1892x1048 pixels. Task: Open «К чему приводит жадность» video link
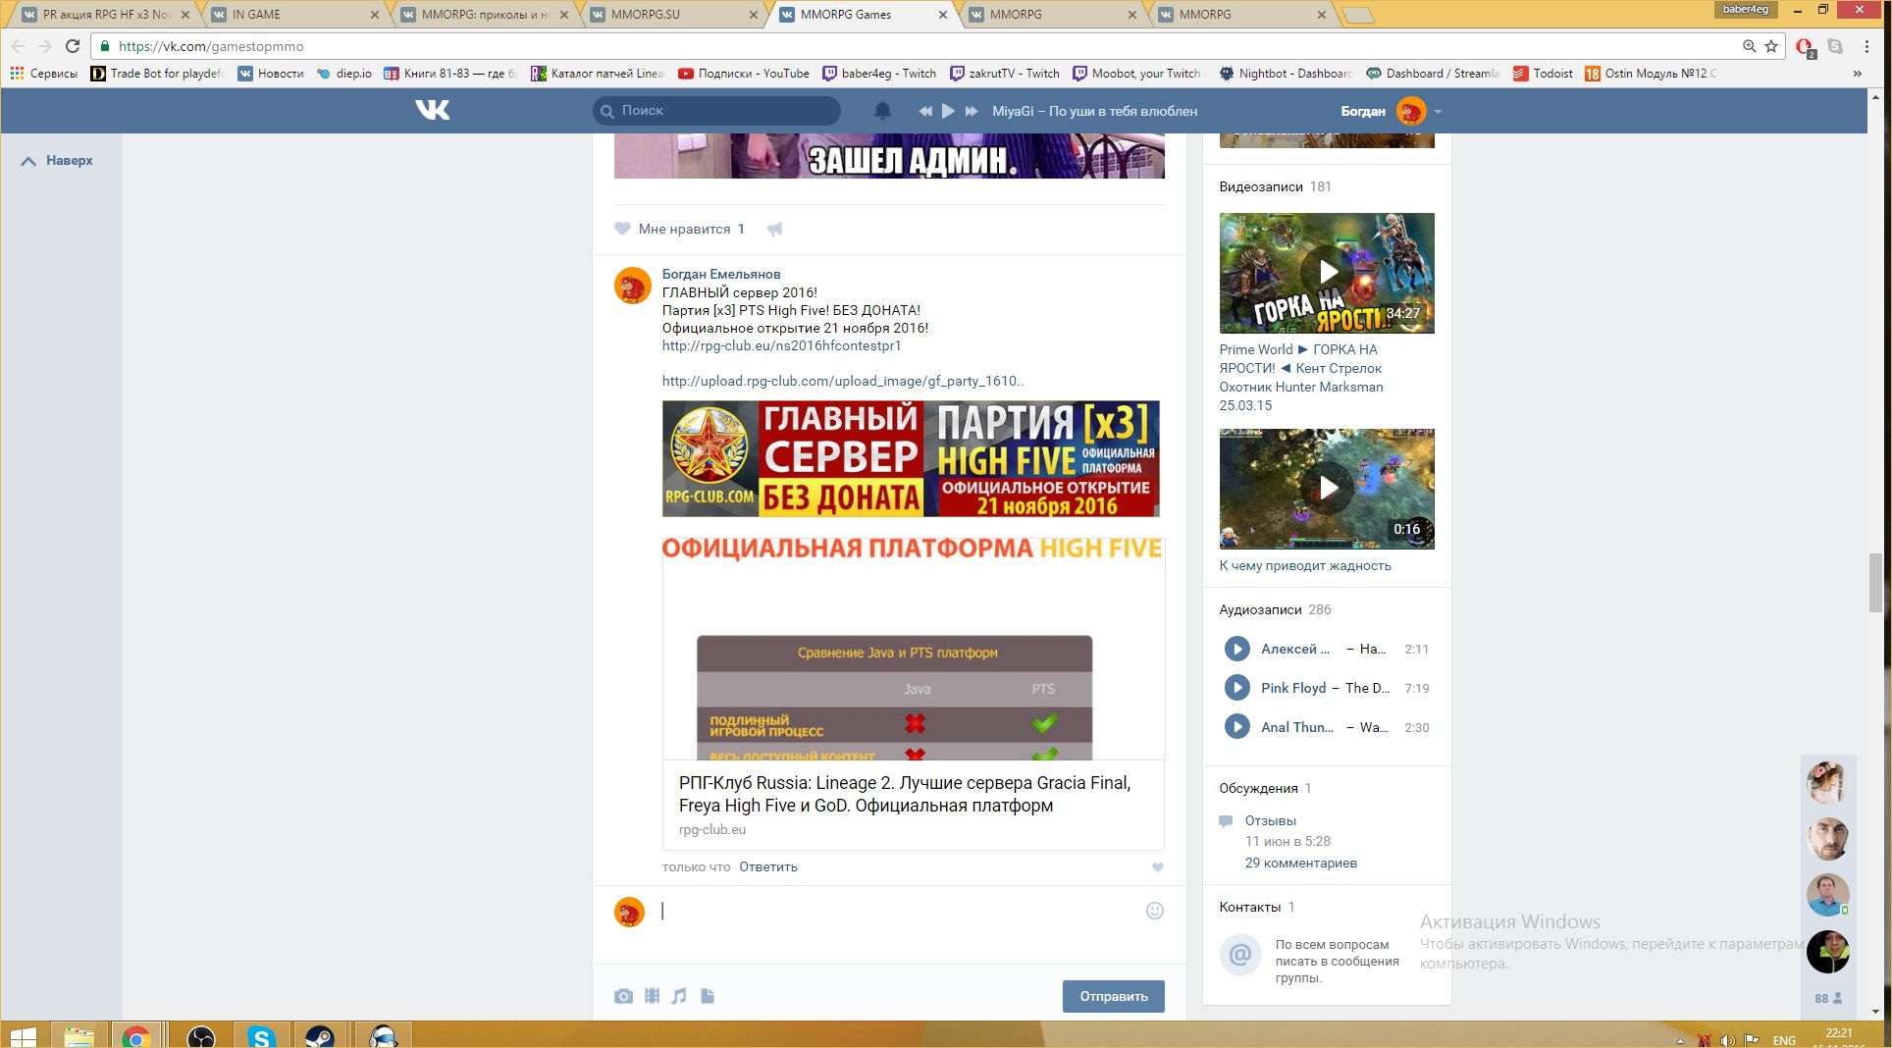click(1305, 565)
